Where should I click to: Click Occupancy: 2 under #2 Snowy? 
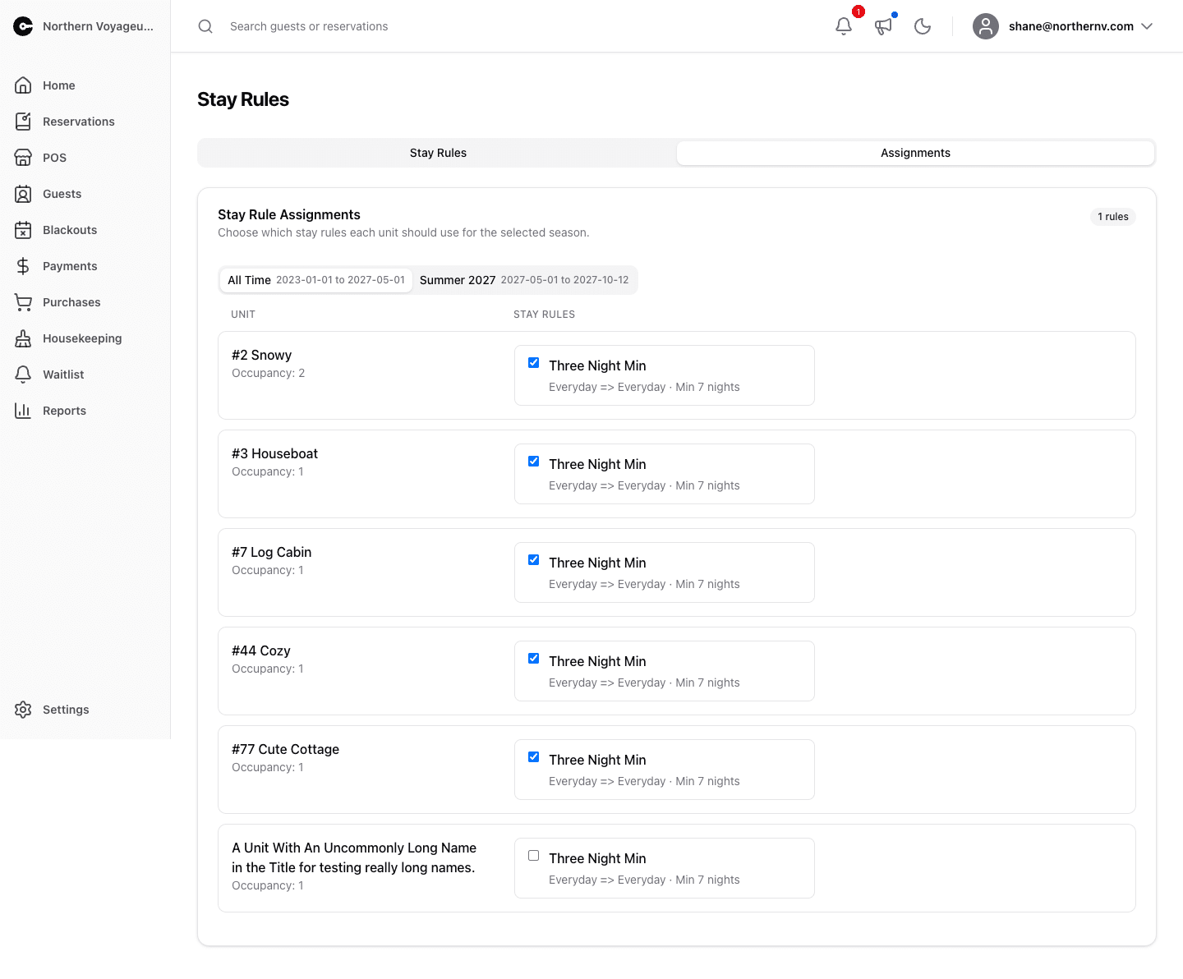pos(268,373)
